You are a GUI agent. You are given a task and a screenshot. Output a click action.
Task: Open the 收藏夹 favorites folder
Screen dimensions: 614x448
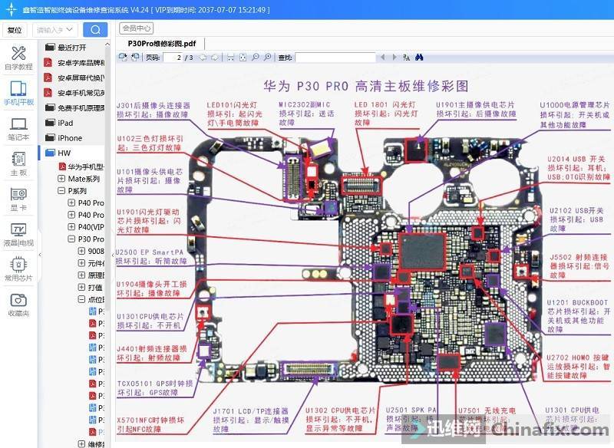18,304
